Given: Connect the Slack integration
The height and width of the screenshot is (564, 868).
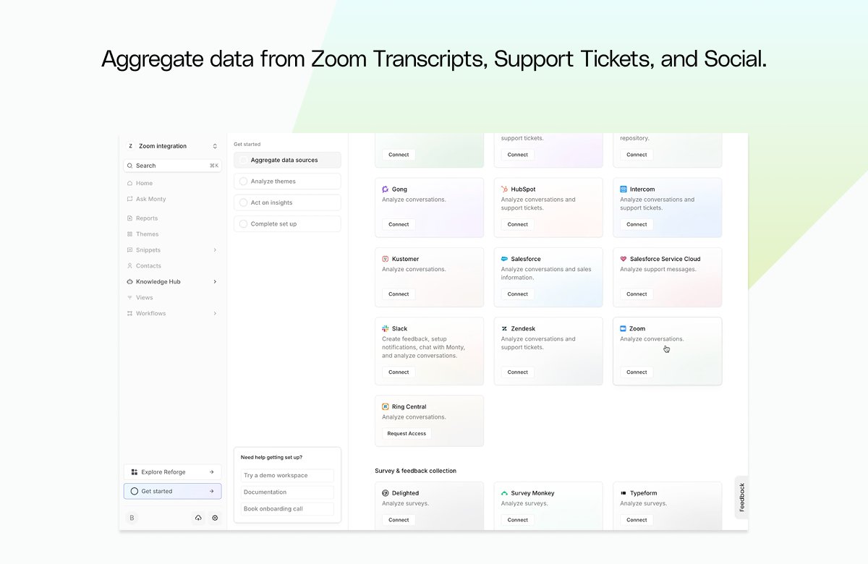Looking at the screenshot, I should (399, 372).
